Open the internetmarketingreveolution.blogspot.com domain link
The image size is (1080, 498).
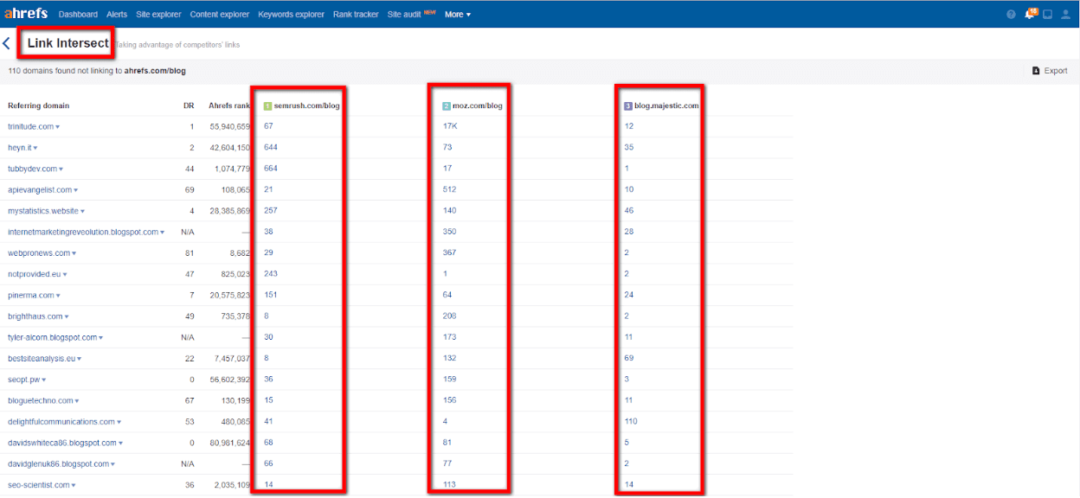tap(83, 232)
